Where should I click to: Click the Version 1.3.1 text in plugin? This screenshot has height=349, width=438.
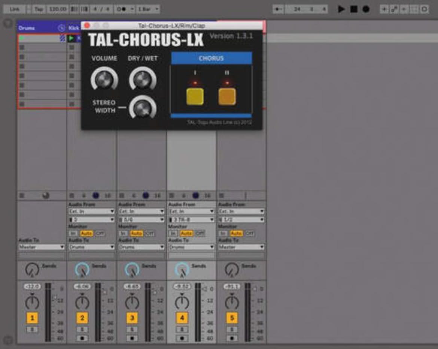tap(231, 36)
